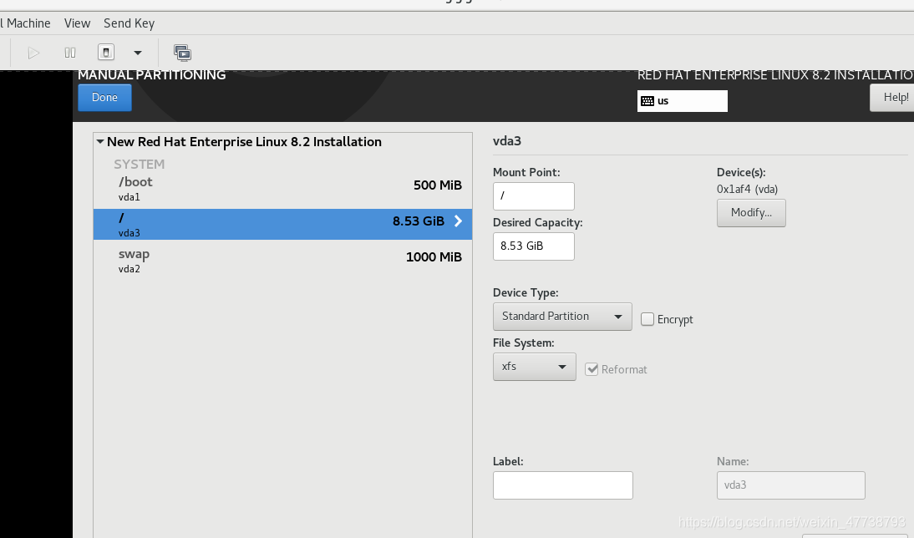Enable the Encrypt checkbox

click(647, 319)
